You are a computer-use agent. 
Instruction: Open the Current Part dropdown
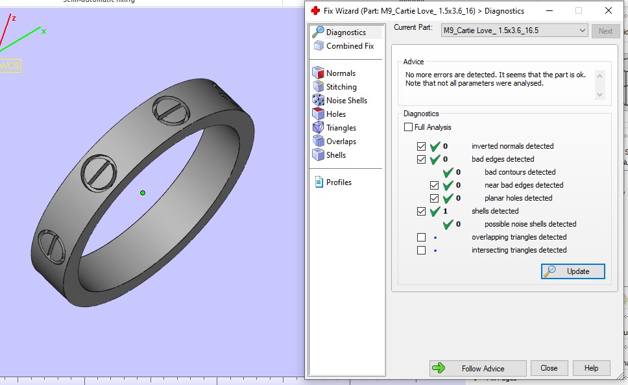click(x=514, y=31)
